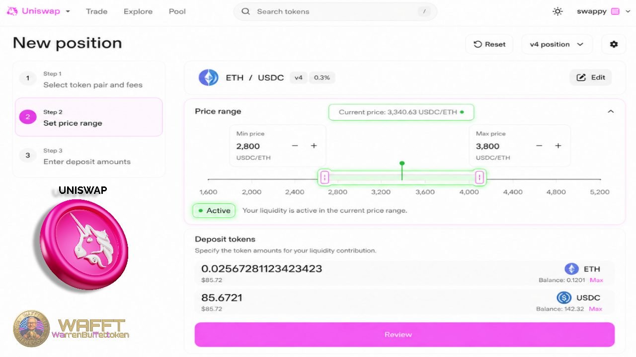Click Max for ETH balance
Screen dimensions: 636x357
[596, 280]
